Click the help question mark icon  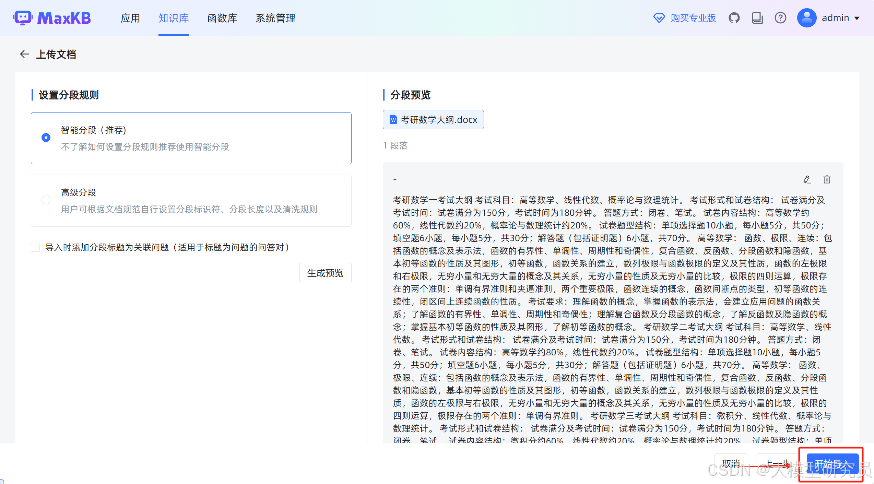[x=780, y=18]
